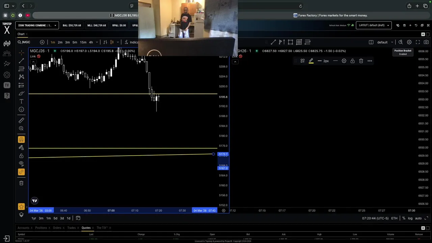Toggle log scale on price axis
The image size is (432, 243).
pyautogui.click(x=410, y=218)
